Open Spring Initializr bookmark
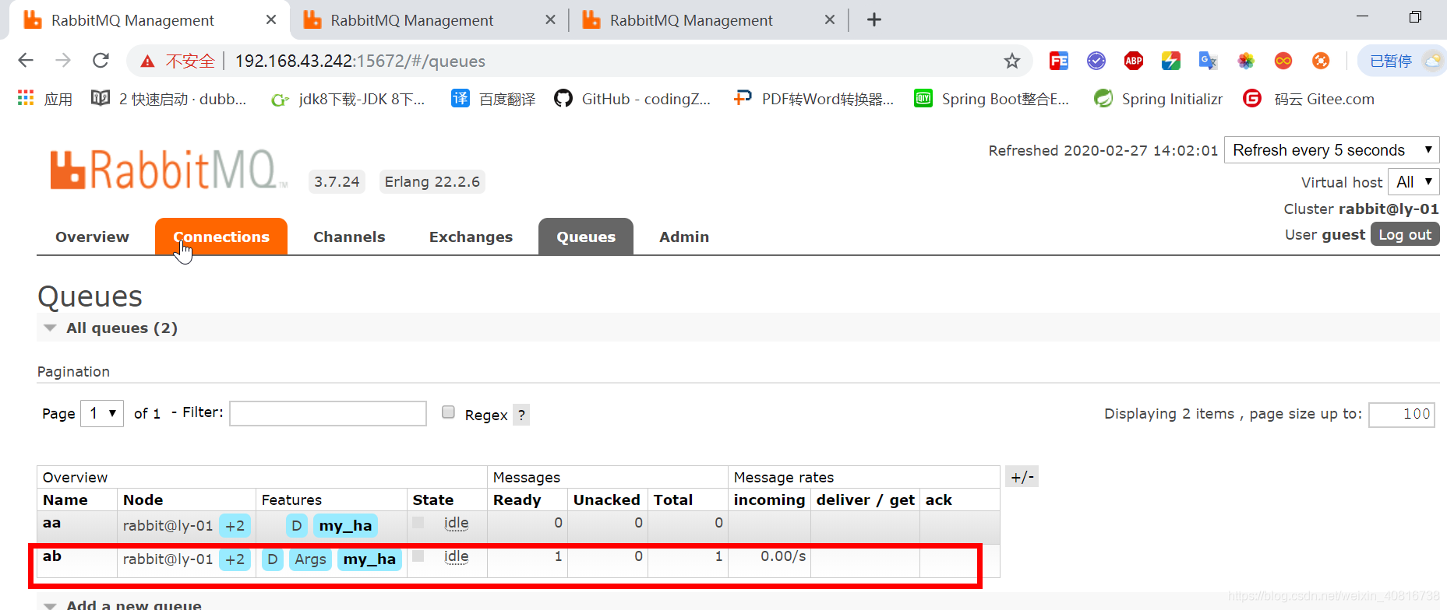The height and width of the screenshot is (610, 1447). tap(1158, 99)
